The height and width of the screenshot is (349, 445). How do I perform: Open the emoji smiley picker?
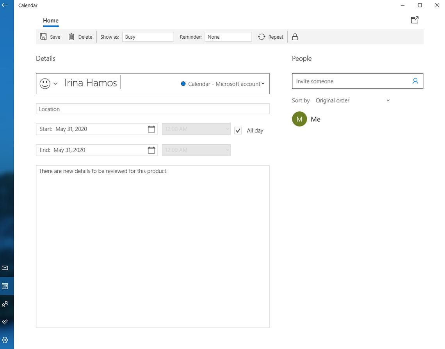(45, 84)
